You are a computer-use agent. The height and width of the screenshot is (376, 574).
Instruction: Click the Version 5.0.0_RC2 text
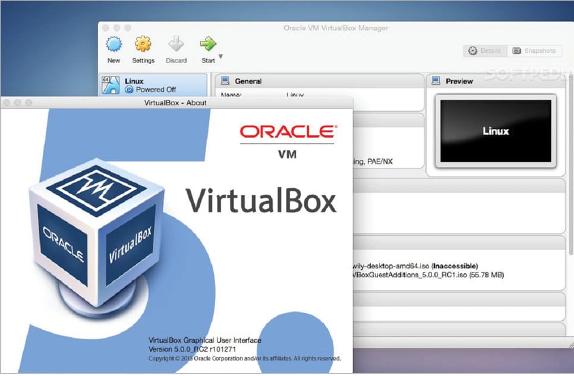pyautogui.click(x=192, y=349)
